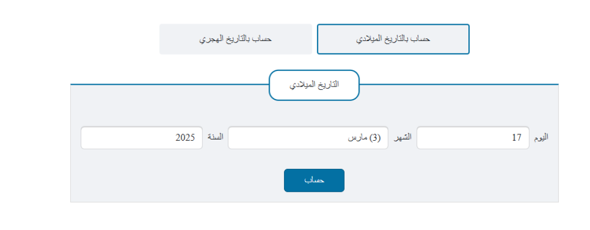Screen dimensions: 590x230
Task: Select the حساب بالتاريخ الميلادي tab
Action: coord(393,39)
